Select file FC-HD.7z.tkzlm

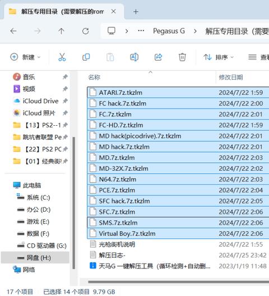tap(178, 125)
